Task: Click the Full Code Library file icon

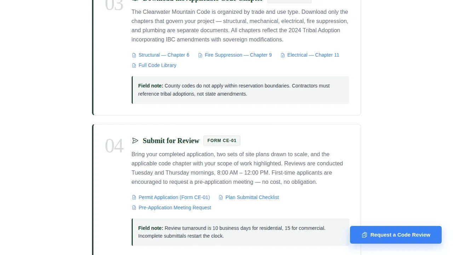Action: (134, 66)
